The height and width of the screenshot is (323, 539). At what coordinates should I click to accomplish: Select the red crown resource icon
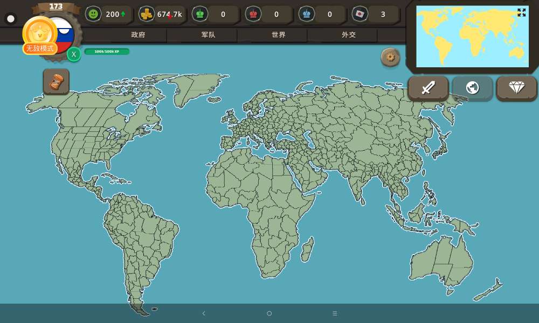pyautogui.click(x=253, y=14)
